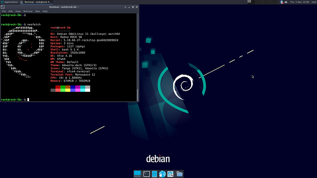The width and height of the screenshot is (317, 178).
Task: Click the 'Icons: Tango [GTK2], Adwaita [GTK3]' line
Action: 79,68
